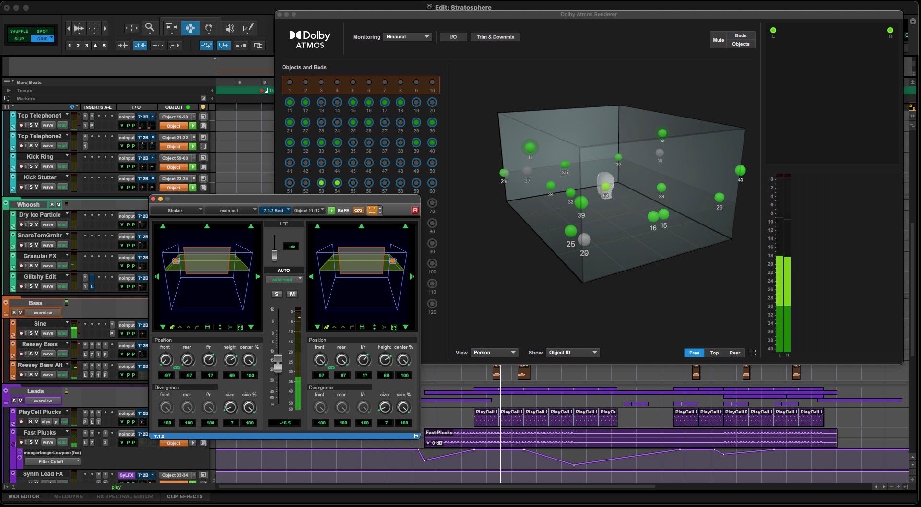Select the Pencil tool

(x=248, y=28)
